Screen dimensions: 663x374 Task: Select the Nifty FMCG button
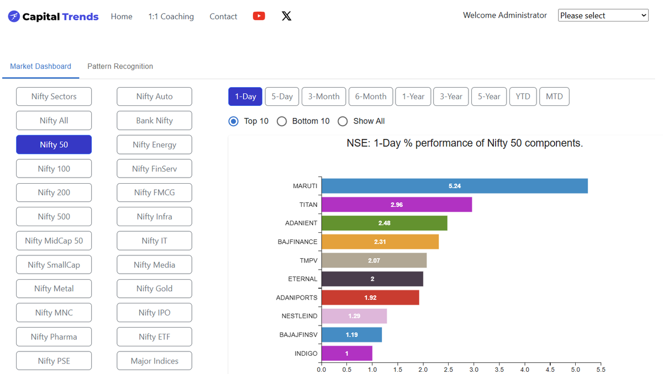pyautogui.click(x=155, y=193)
